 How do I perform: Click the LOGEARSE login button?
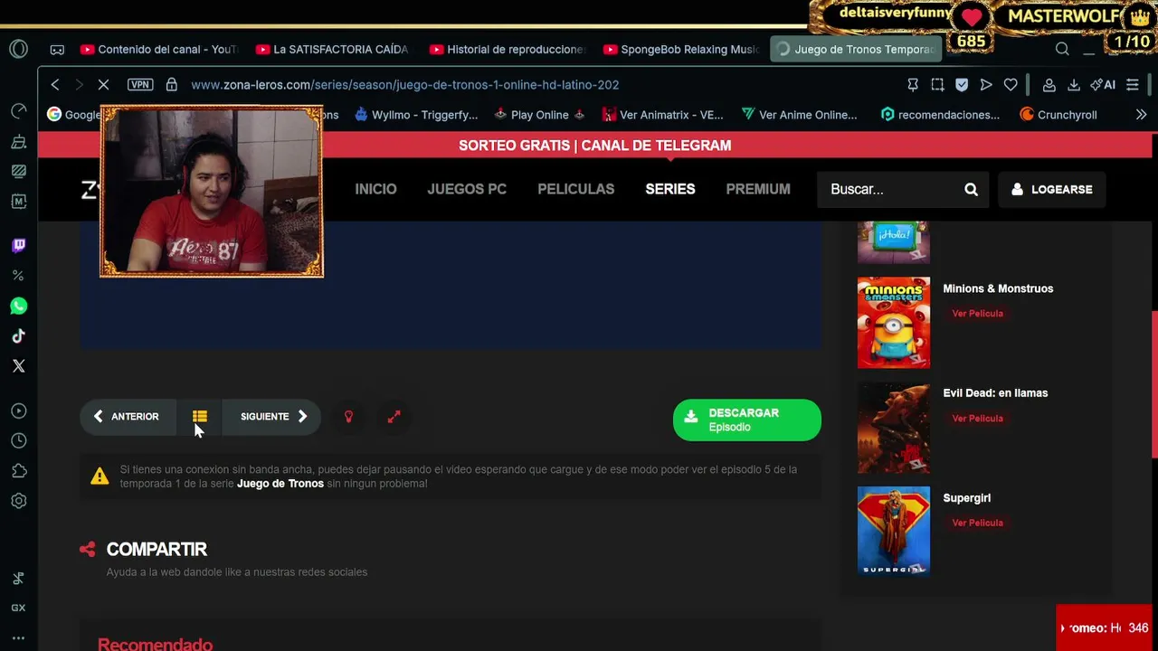click(x=1052, y=190)
